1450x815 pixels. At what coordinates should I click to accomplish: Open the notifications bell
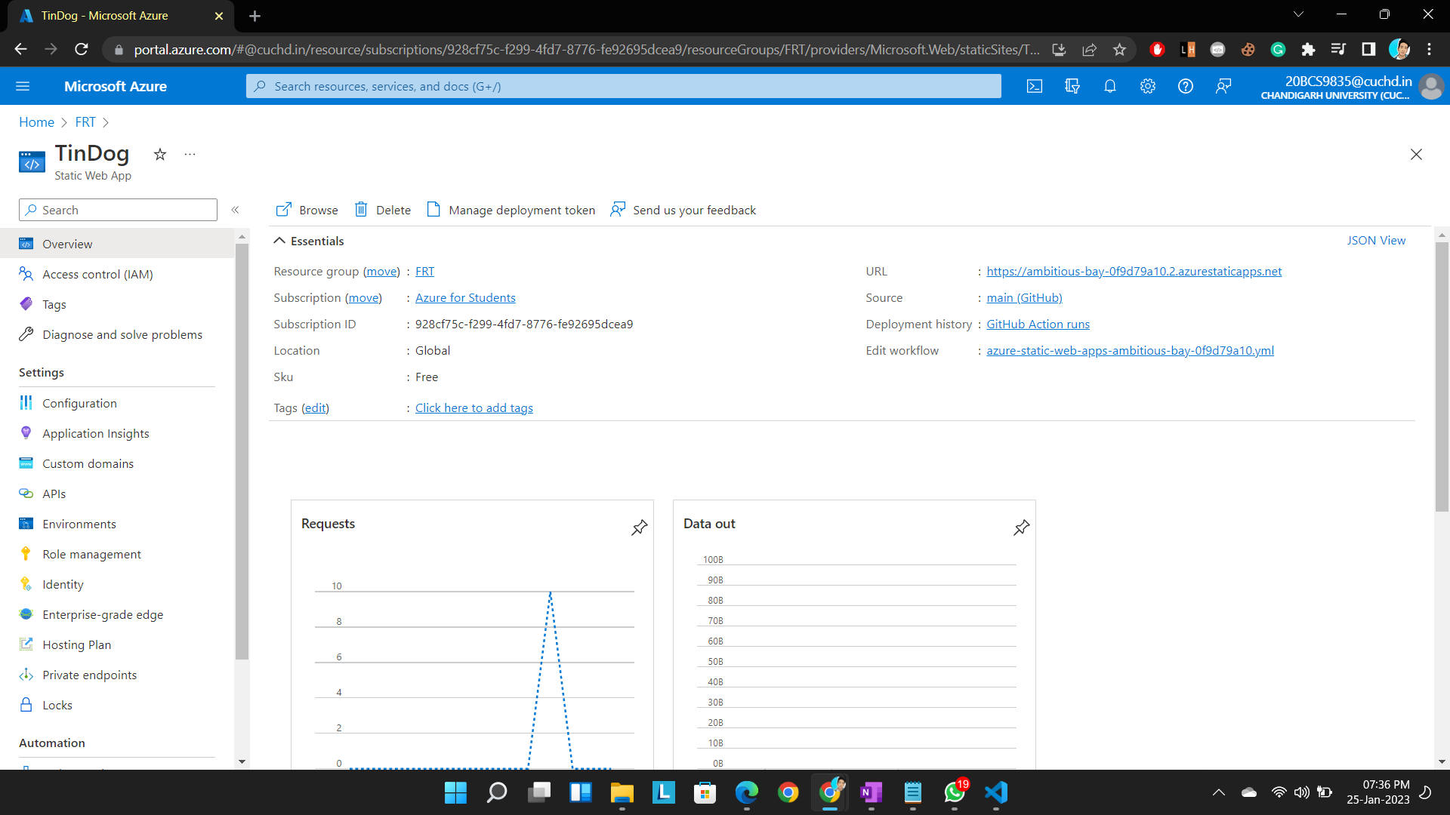1109,86
